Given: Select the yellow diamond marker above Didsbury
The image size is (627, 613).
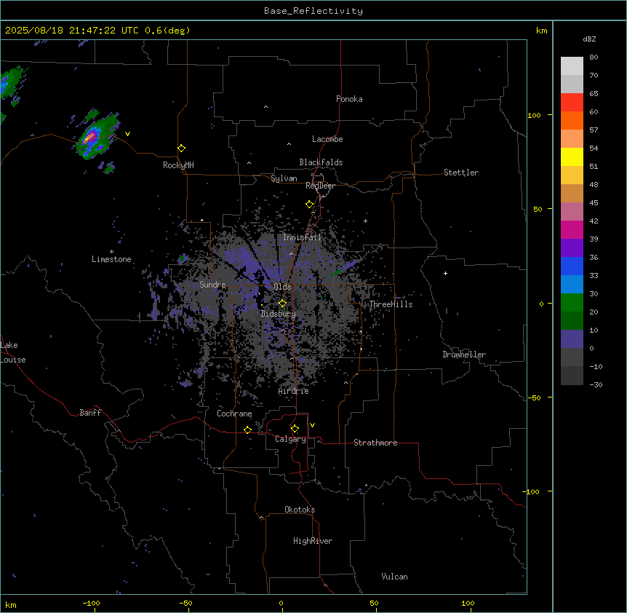Looking at the screenshot, I should coord(282,303).
